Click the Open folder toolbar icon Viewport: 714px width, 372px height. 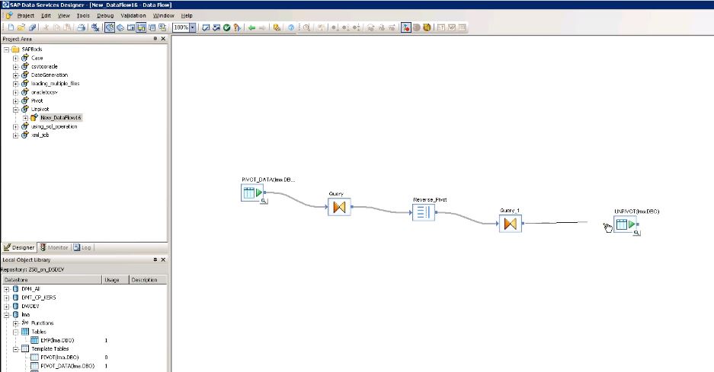coord(21,27)
